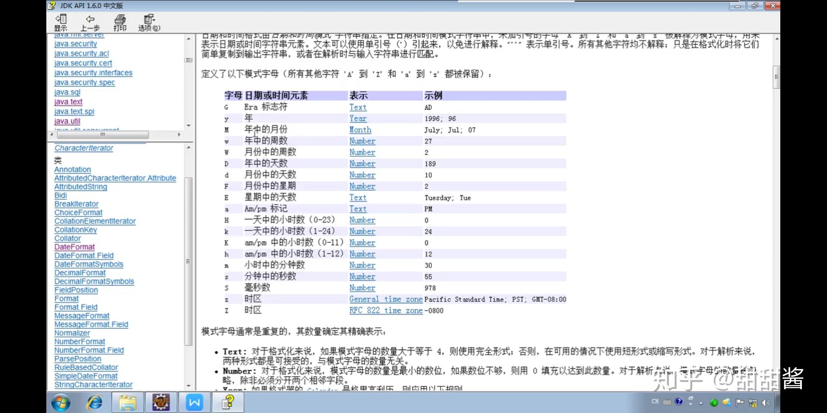Image resolution: width=827 pixels, height=413 pixels.
Task: Follow the General time zone link
Action: [386, 299]
